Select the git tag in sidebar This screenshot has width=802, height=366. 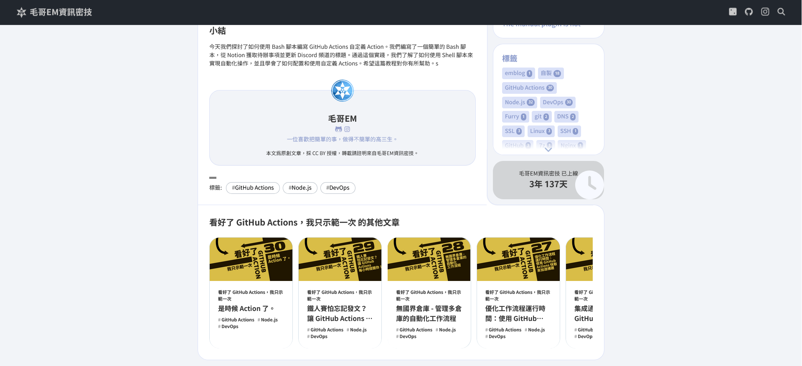[542, 117]
